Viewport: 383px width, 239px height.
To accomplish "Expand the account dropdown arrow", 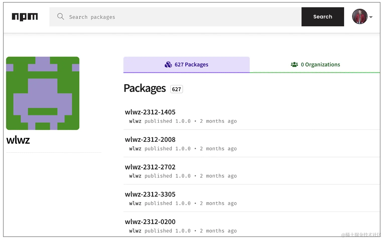I will [x=371, y=17].
